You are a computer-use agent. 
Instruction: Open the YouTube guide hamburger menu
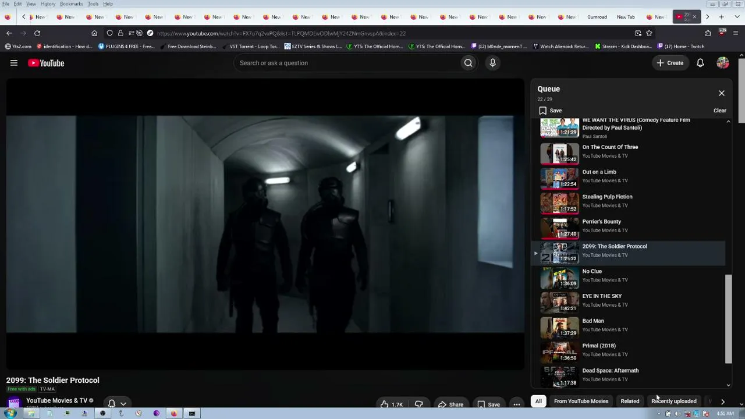14,63
